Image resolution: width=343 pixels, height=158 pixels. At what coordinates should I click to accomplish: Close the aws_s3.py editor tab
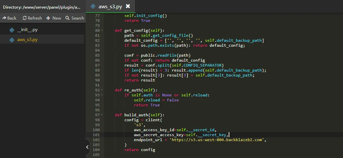[x=128, y=6]
